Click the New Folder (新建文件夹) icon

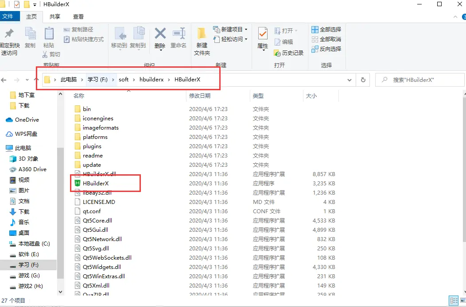pos(202,34)
